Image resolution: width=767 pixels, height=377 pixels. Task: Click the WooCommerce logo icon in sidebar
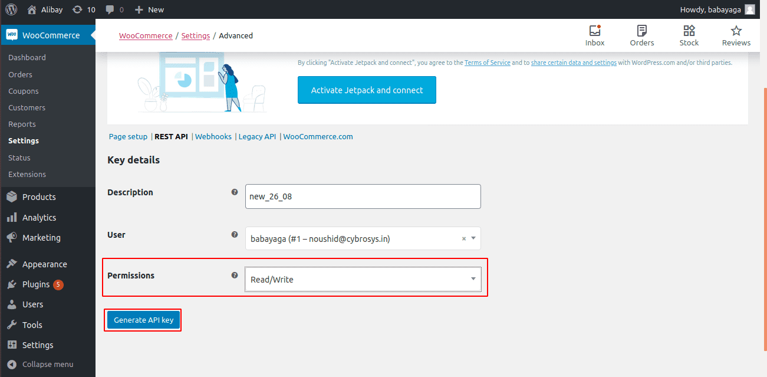click(x=12, y=35)
